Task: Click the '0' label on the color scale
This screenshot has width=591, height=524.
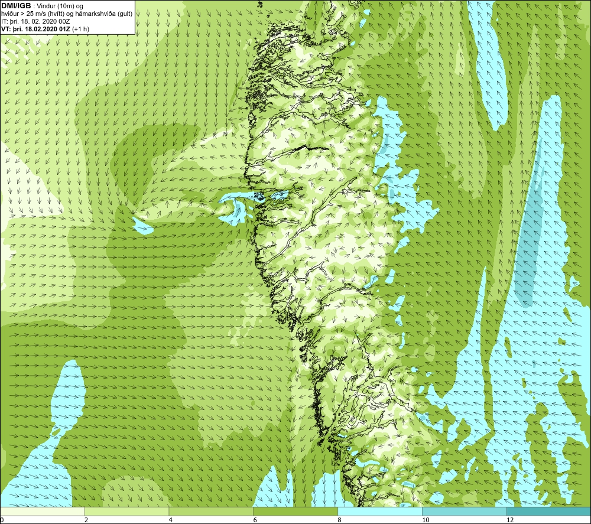Action: coord(2,520)
